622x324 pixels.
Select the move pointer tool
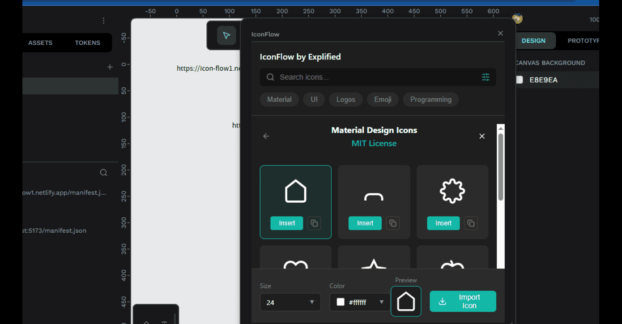pos(226,35)
